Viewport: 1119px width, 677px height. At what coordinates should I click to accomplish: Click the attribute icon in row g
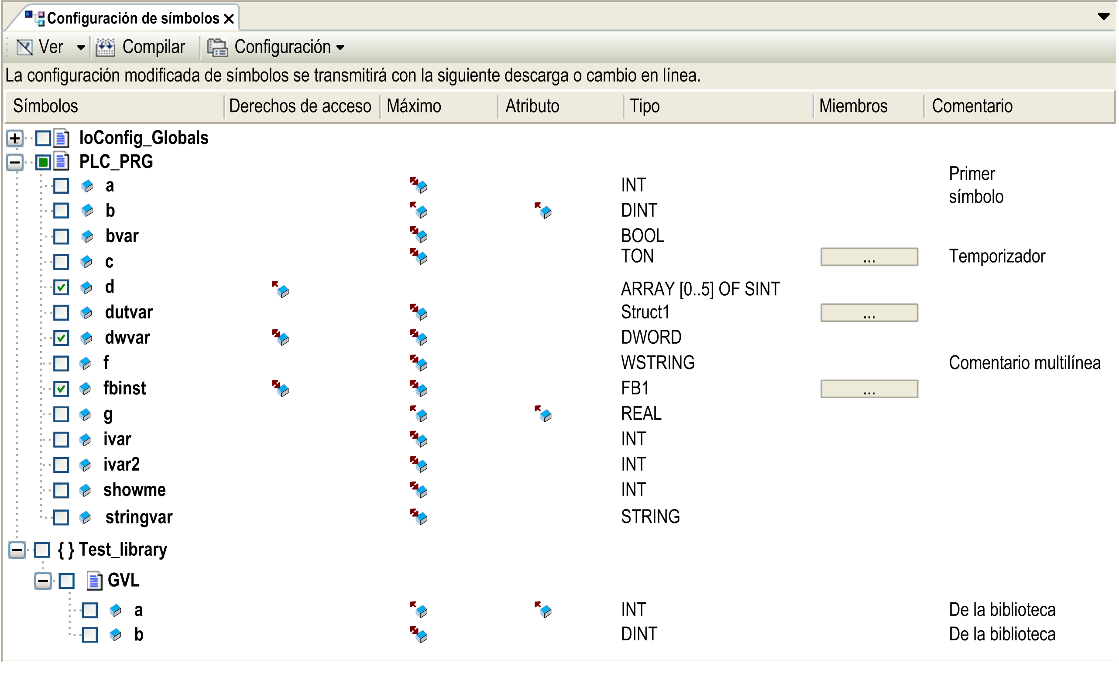[542, 414]
